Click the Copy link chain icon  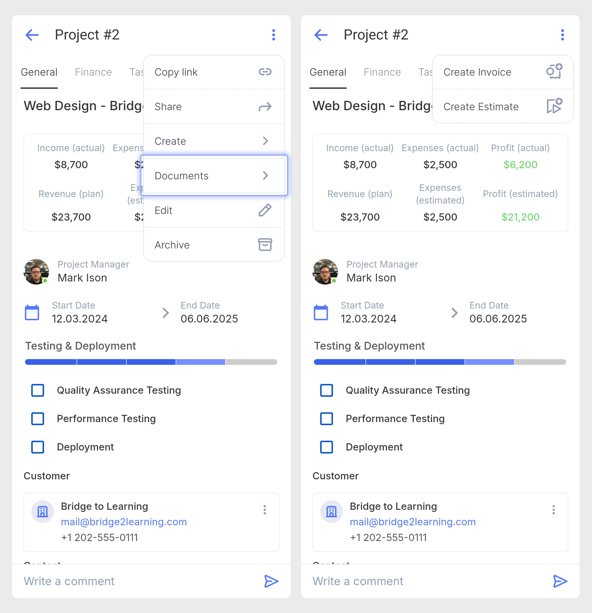pos(265,72)
